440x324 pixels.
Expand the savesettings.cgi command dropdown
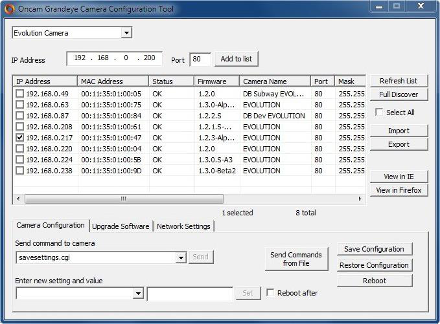tap(181, 257)
